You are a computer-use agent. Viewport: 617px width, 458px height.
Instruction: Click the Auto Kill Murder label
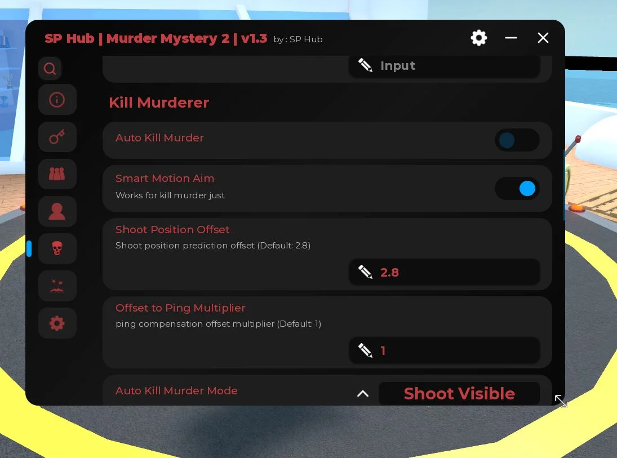pyautogui.click(x=160, y=137)
